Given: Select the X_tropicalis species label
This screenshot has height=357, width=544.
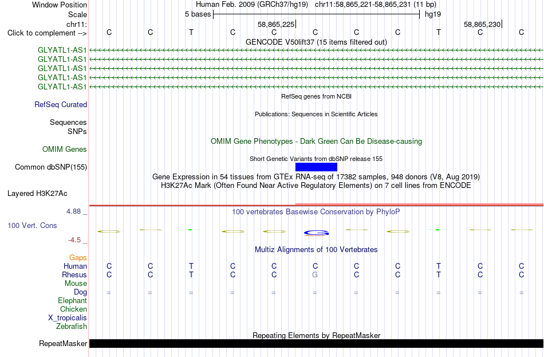Looking at the screenshot, I should (68, 318).
